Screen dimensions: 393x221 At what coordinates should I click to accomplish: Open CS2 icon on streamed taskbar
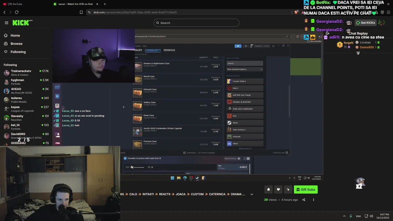coord(203,178)
